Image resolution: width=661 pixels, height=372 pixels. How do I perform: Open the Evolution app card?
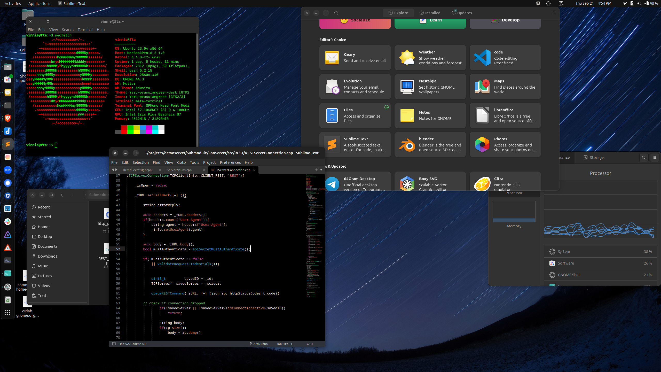pos(355,87)
